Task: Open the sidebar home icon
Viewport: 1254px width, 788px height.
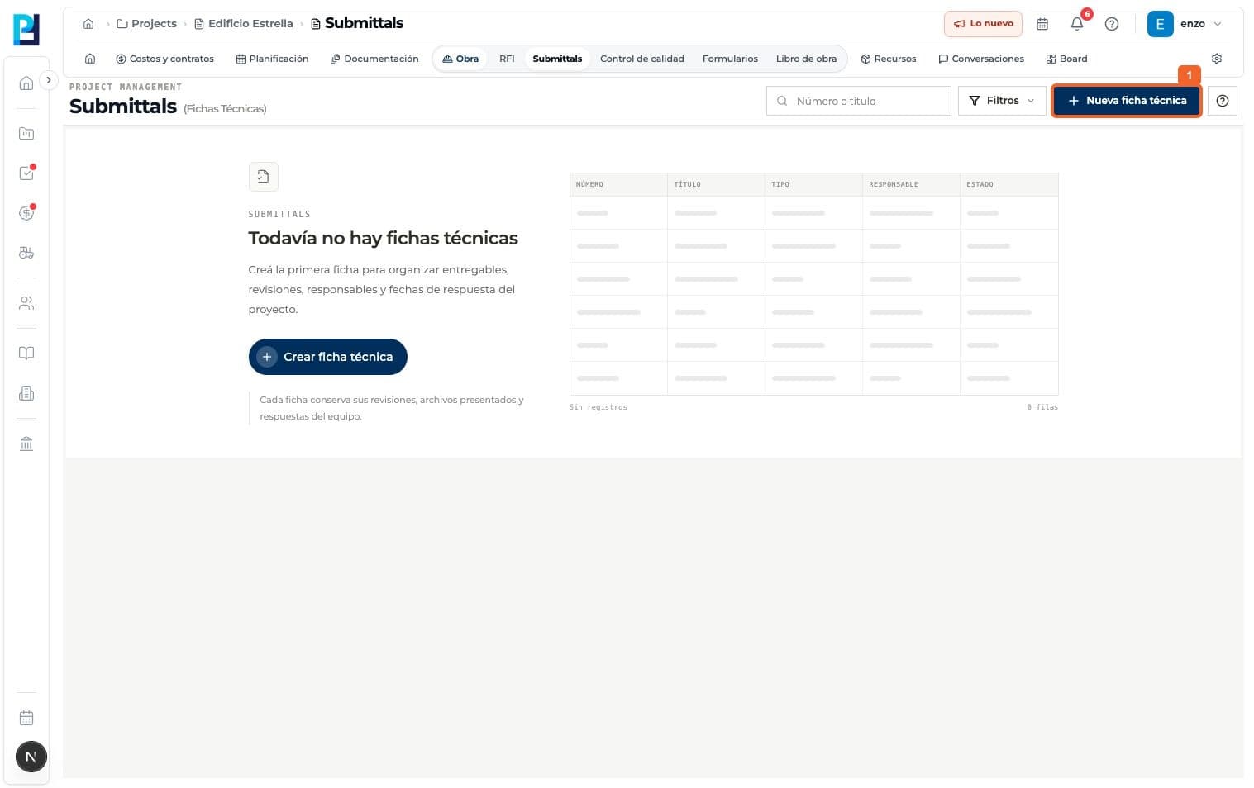Action: [x=26, y=83]
